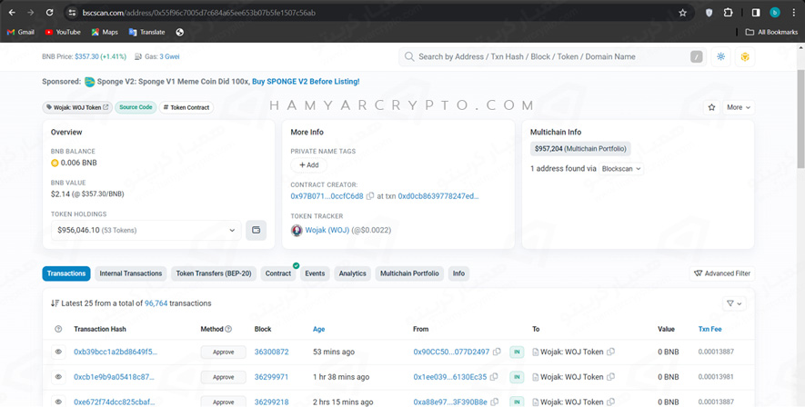Open the Maps bookmark
Viewport: 805px width, 407px height.
pyautogui.click(x=105, y=32)
